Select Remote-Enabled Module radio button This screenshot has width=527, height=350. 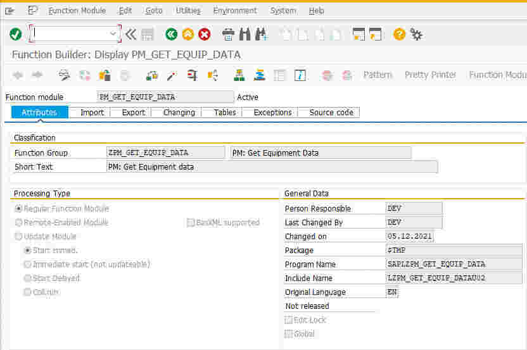click(x=18, y=222)
